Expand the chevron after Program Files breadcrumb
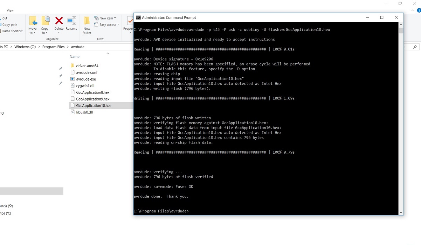This screenshot has width=421, height=245. pyautogui.click(x=68, y=47)
